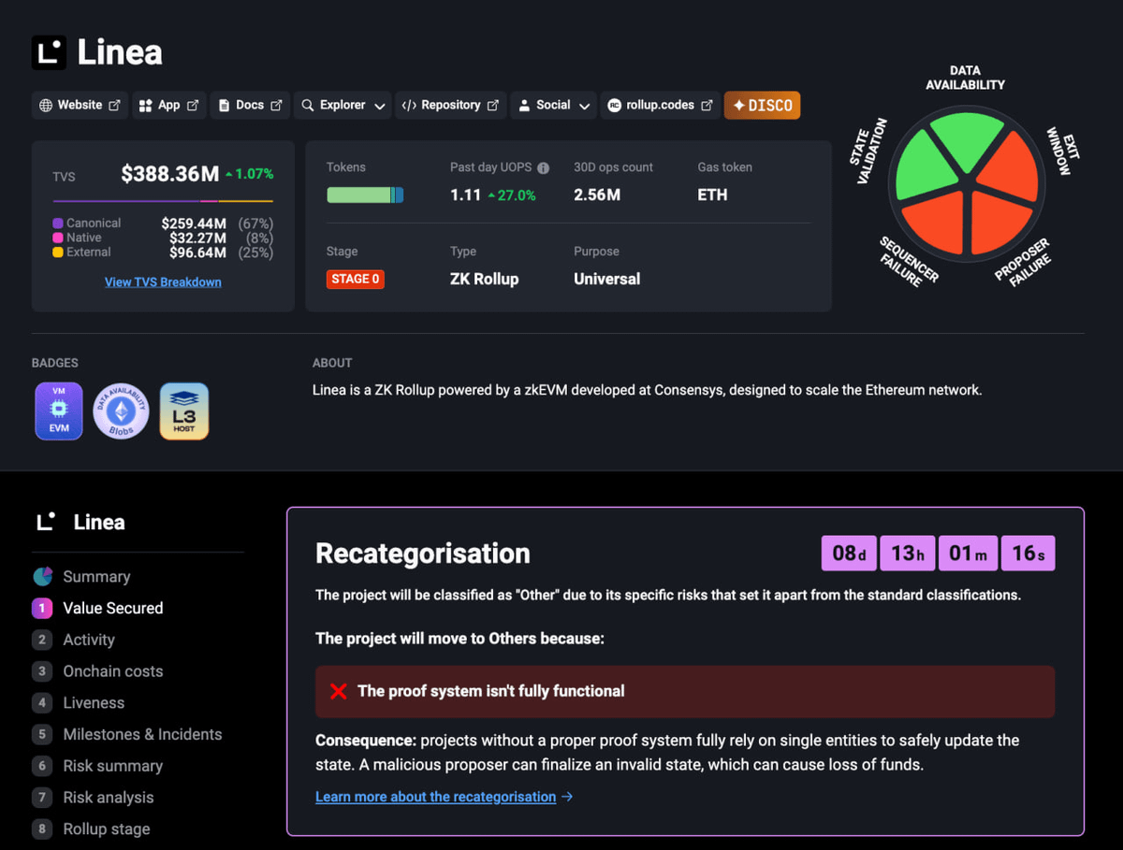This screenshot has height=850, width=1123.
Task: Click the $388.36M TVS value
Action: click(x=170, y=174)
